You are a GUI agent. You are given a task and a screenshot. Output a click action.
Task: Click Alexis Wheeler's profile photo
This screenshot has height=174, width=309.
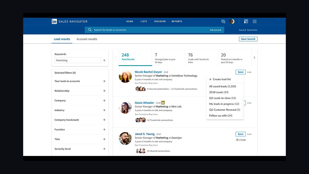[x=125, y=107]
